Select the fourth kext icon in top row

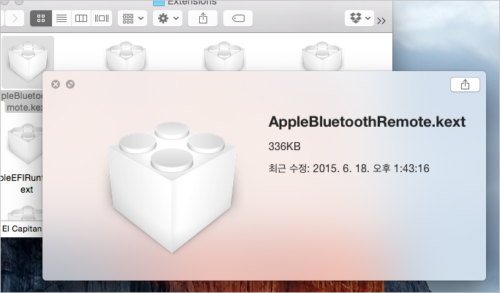coord(322,56)
